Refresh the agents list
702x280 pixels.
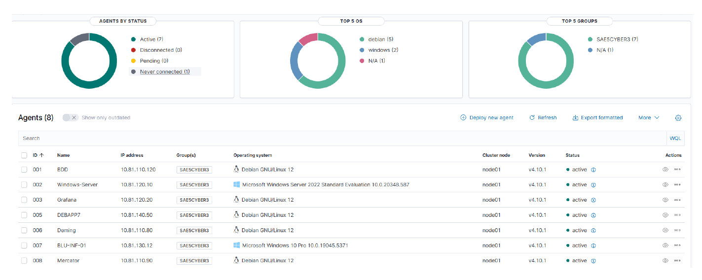click(x=543, y=118)
